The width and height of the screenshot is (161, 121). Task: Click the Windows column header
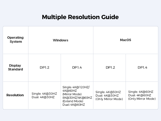tap(60, 40)
